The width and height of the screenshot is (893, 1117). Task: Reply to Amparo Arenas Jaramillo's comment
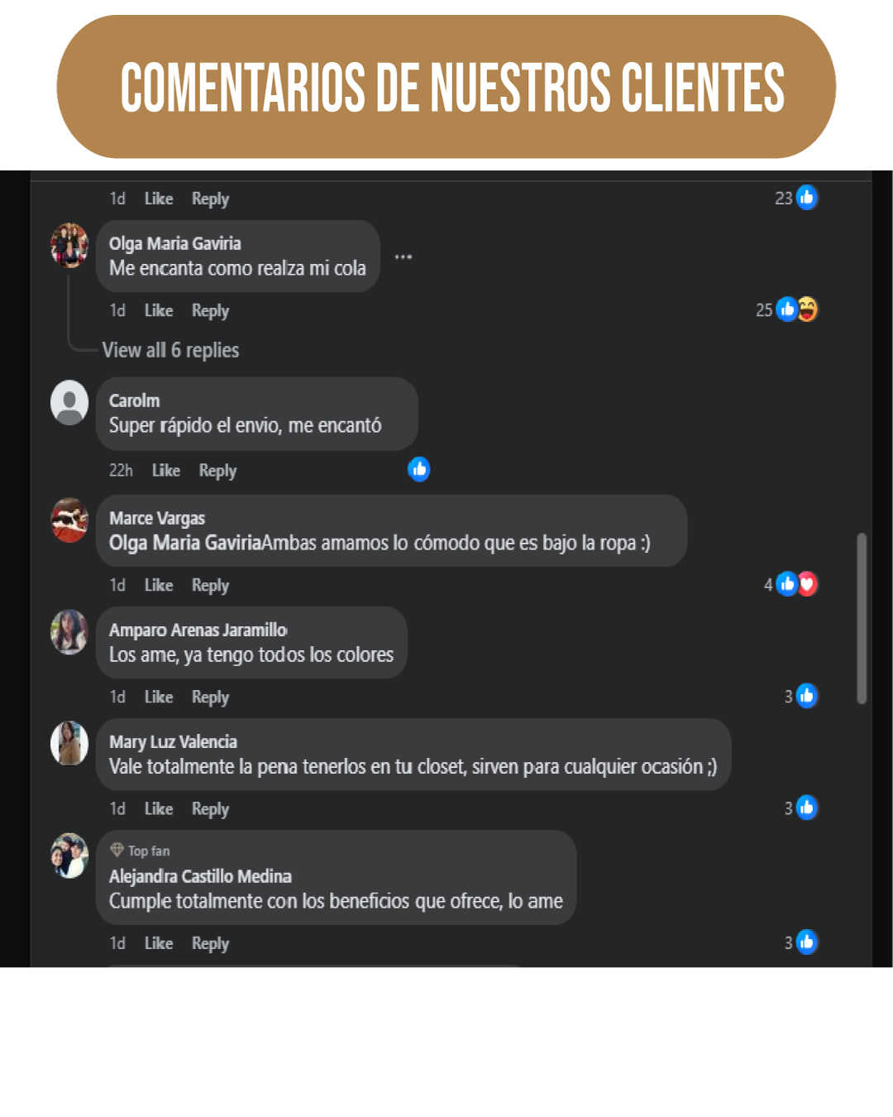pyautogui.click(x=210, y=697)
